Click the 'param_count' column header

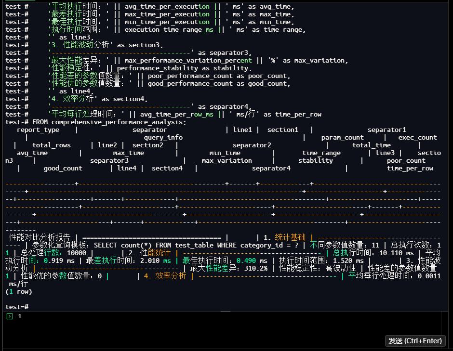342,137
